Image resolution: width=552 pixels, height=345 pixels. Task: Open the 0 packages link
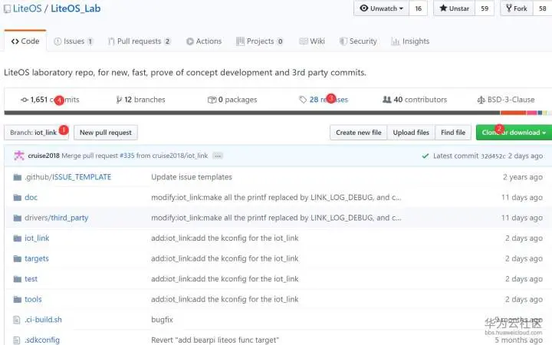coord(232,100)
